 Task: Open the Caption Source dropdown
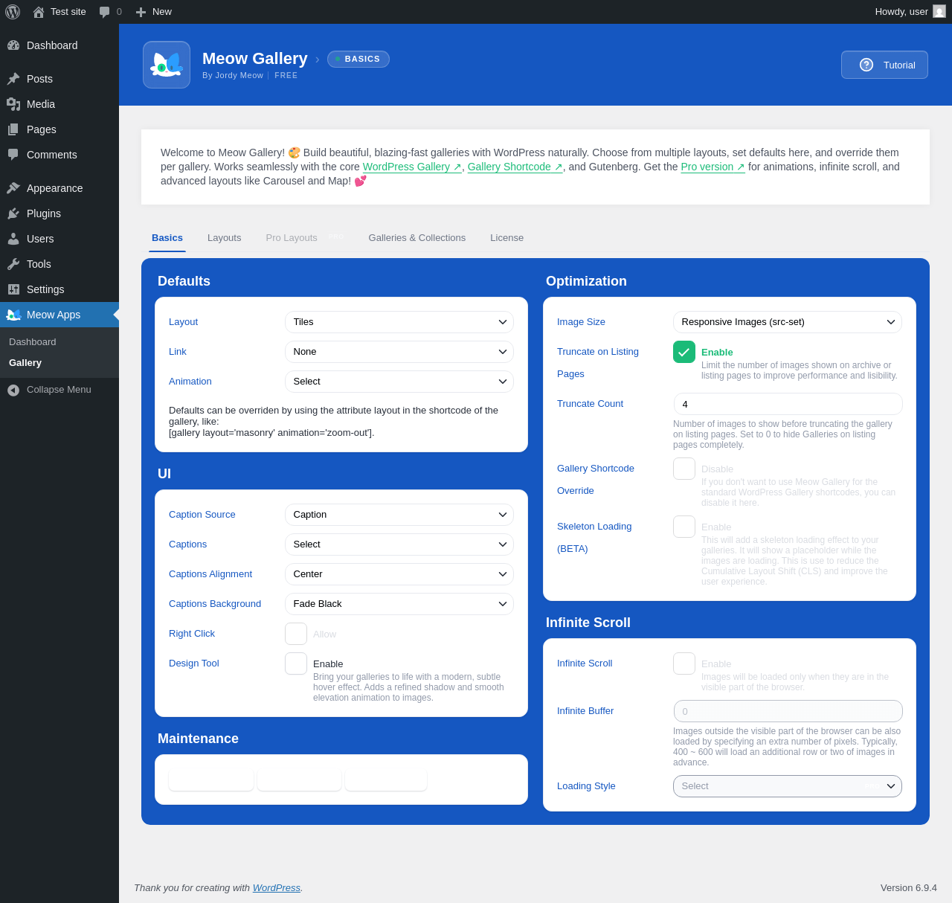[x=399, y=515]
